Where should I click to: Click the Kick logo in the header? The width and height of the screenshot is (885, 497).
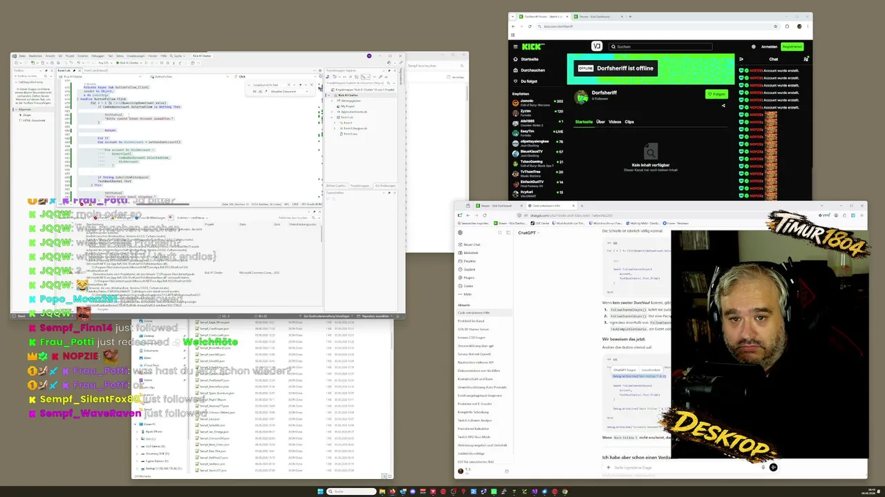coord(533,46)
